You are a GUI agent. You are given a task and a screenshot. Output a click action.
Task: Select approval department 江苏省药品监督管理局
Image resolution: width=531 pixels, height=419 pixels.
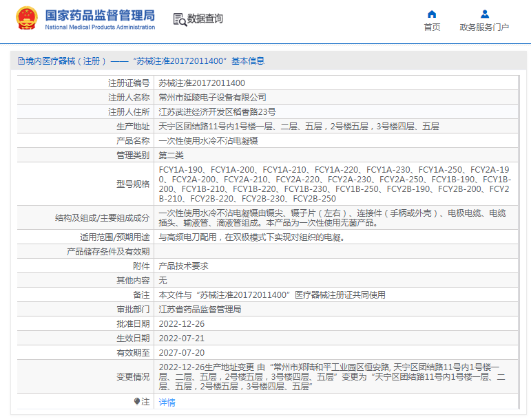click(200, 310)
